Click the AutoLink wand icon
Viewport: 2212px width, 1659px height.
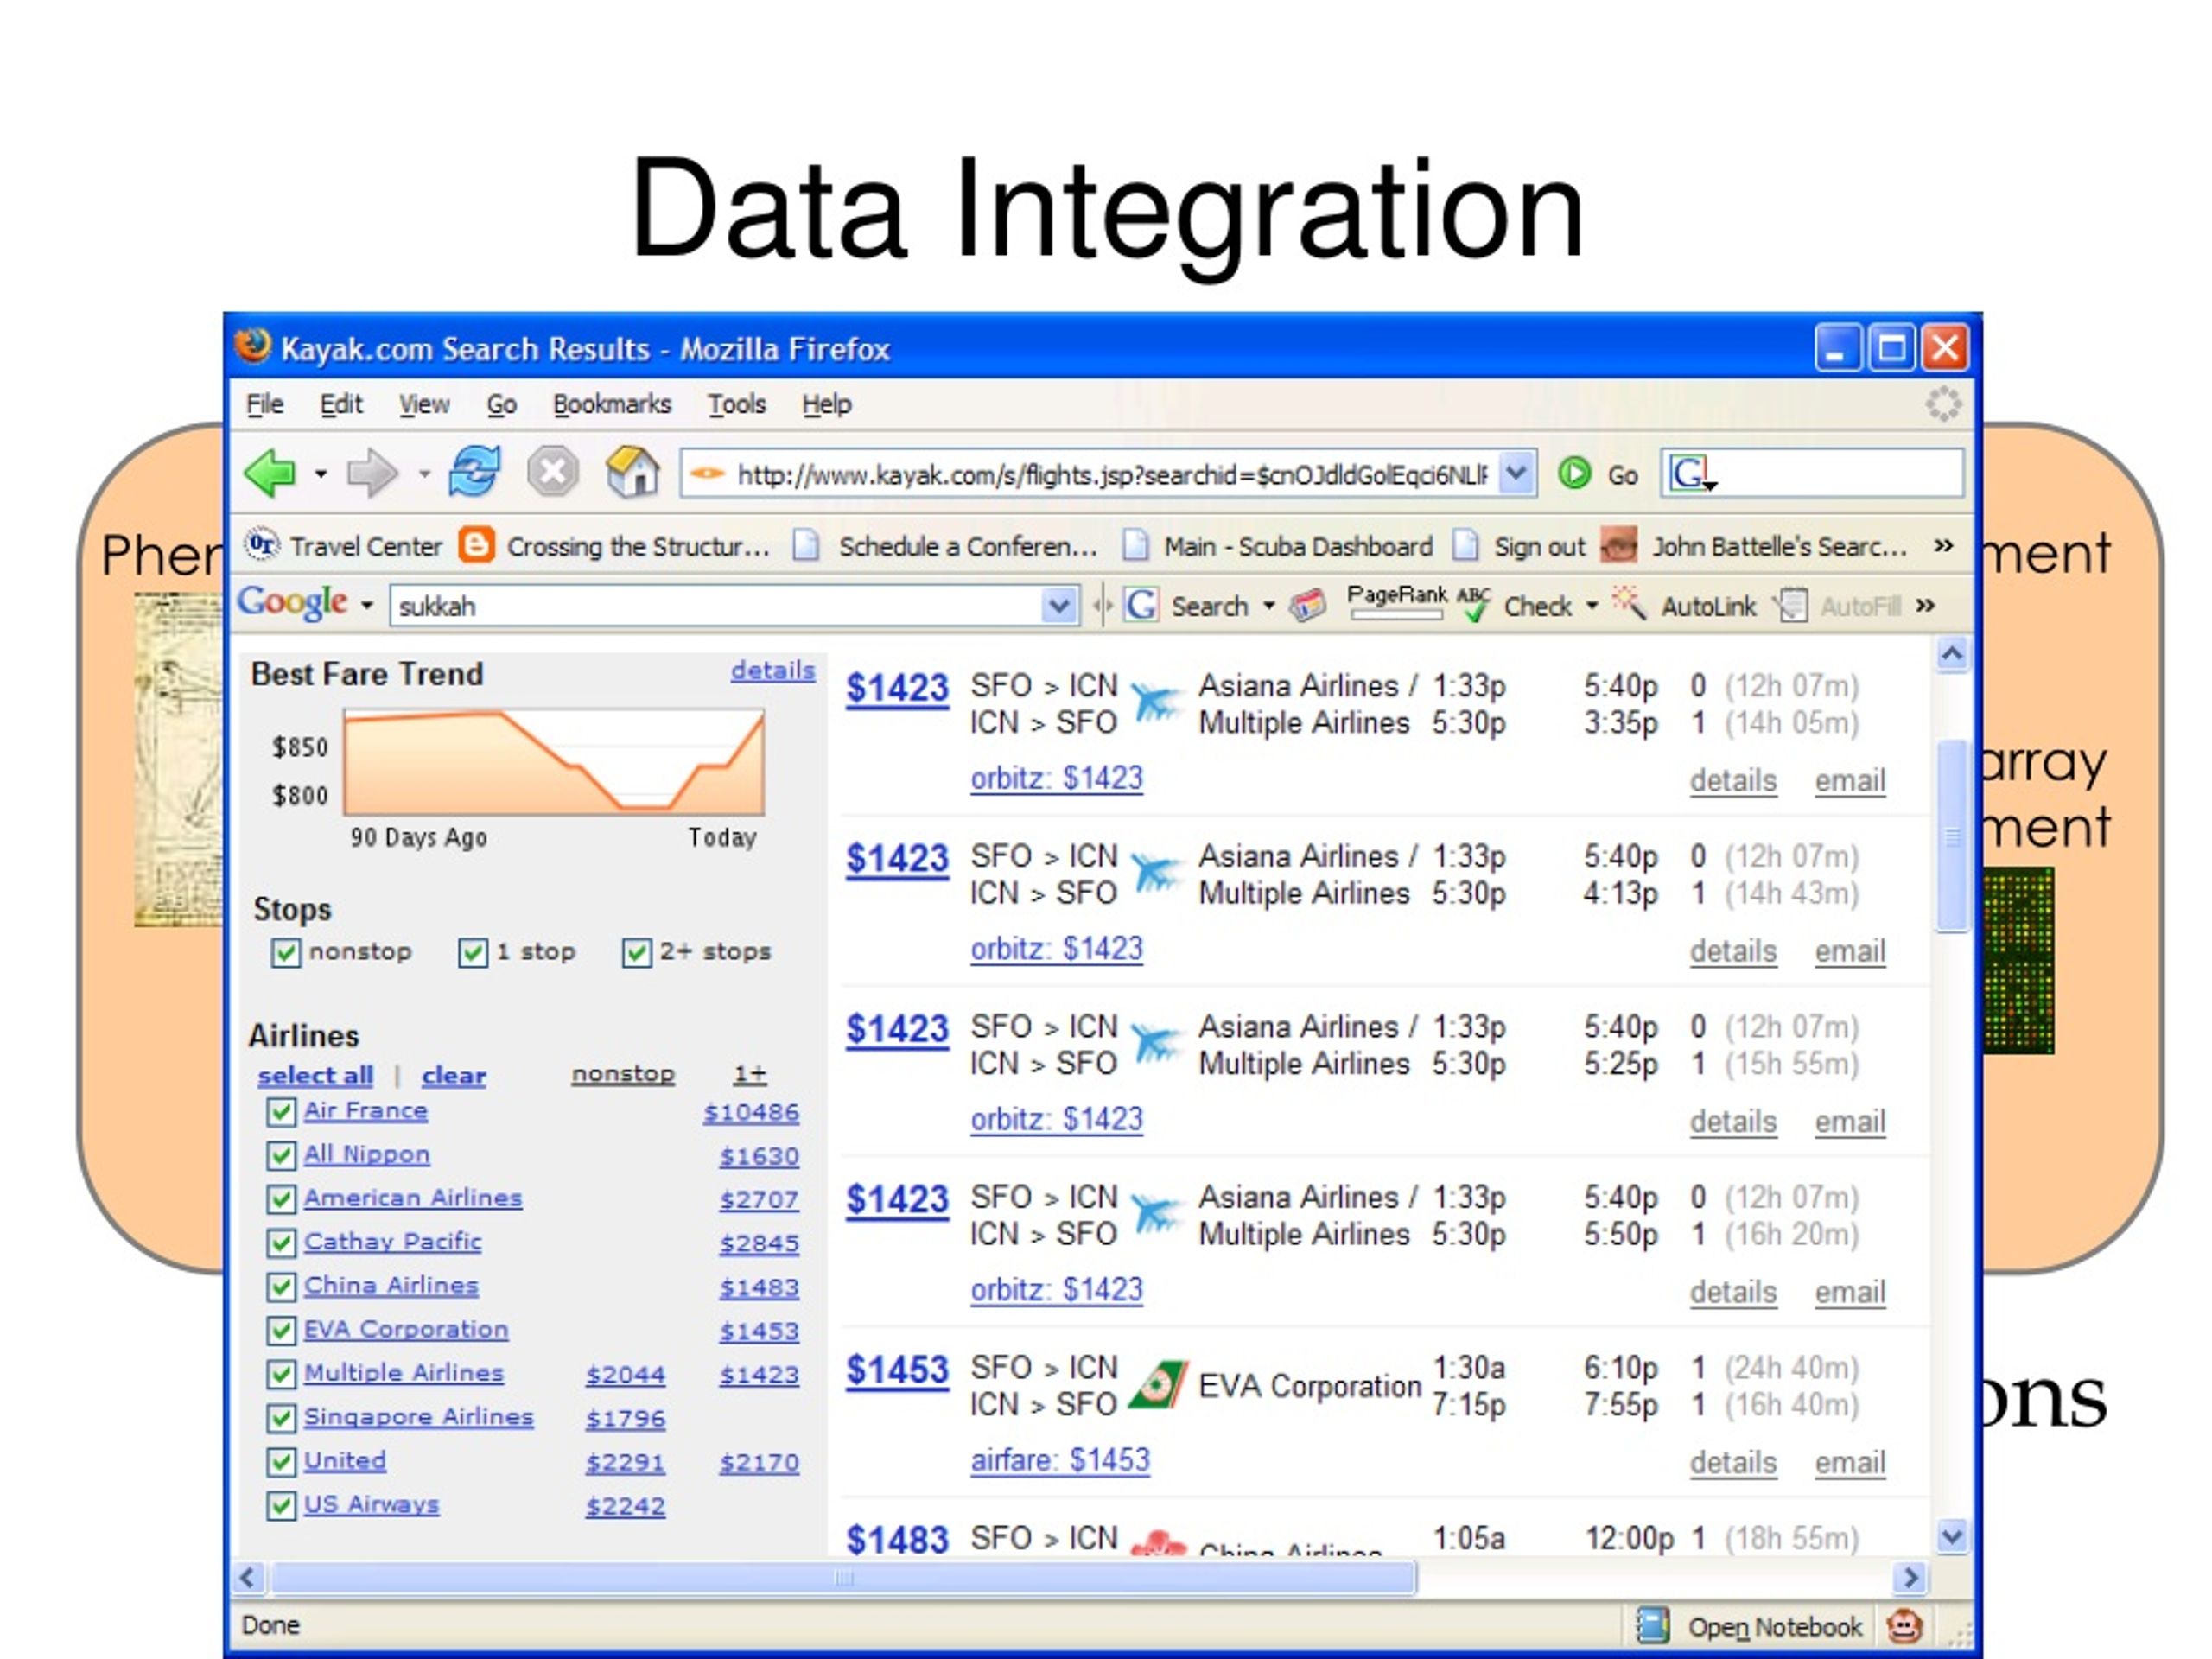[x=1629, y=604]
